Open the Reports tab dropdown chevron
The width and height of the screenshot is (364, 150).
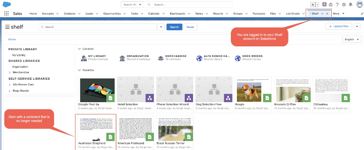click(227, 14)
